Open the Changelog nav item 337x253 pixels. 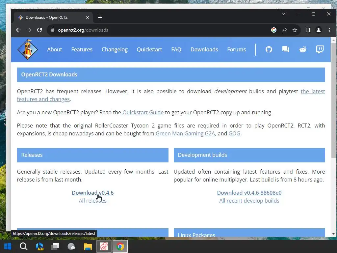tap(115, 50)
